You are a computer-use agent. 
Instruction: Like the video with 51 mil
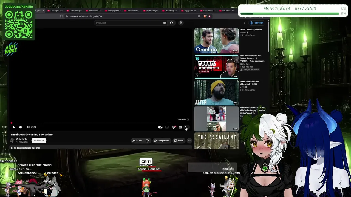pyautogui.click(x=137, y=141)
